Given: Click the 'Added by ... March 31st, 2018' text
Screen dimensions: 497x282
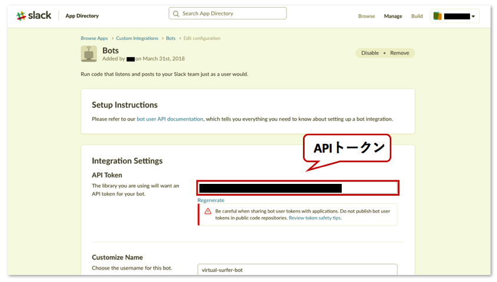Looking at the screenshot, I should point(144,59).
